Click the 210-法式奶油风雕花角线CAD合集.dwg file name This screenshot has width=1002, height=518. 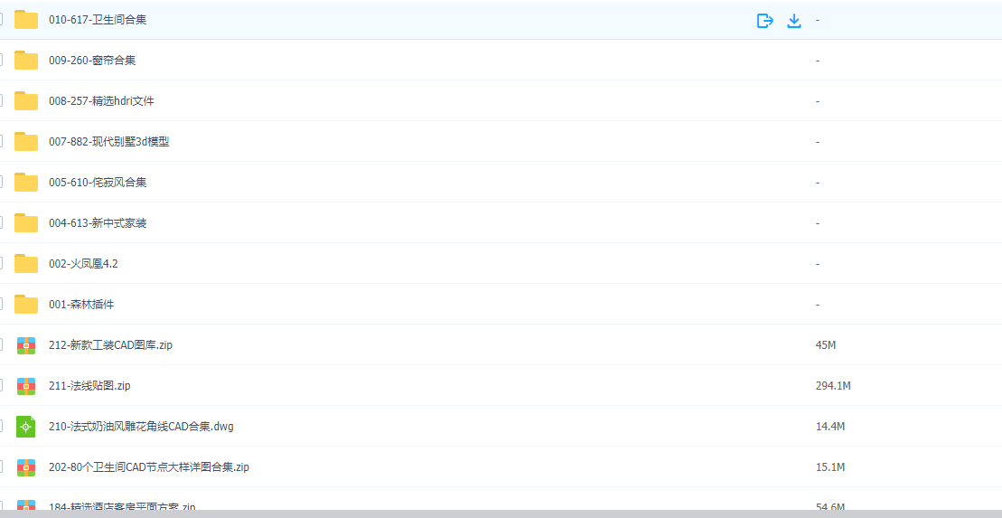point(141,427)
